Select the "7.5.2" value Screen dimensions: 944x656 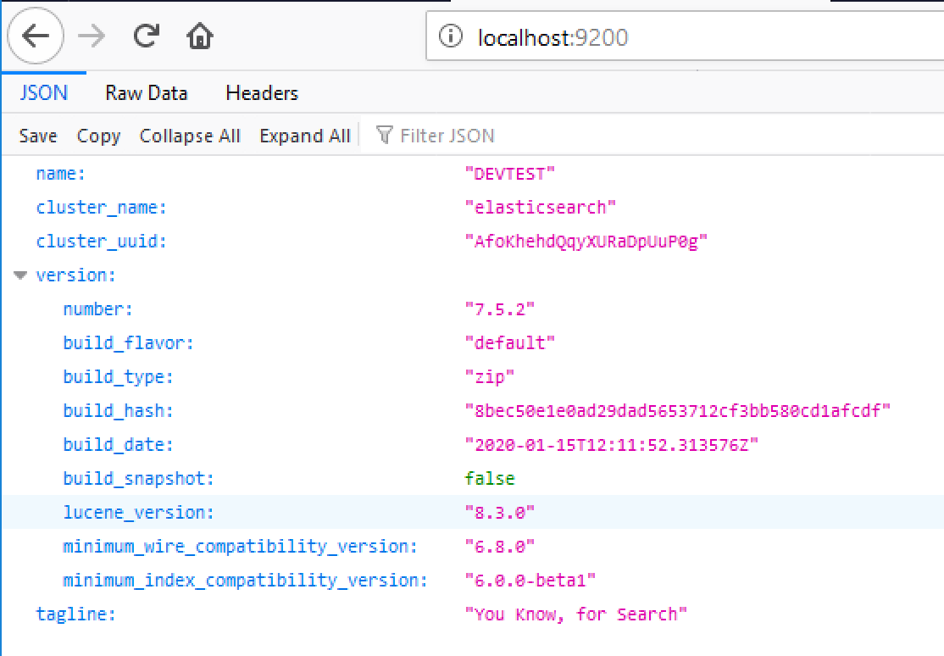pyautogui.click(x=499, y=309)
